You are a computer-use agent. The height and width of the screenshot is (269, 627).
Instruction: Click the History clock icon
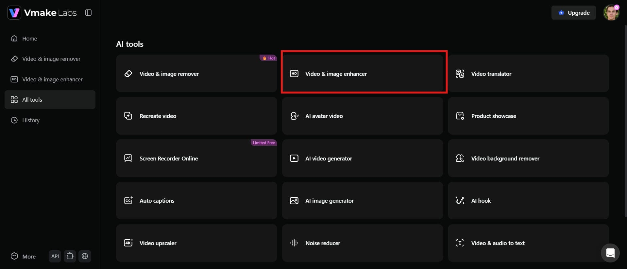click(x=14, y=120)
